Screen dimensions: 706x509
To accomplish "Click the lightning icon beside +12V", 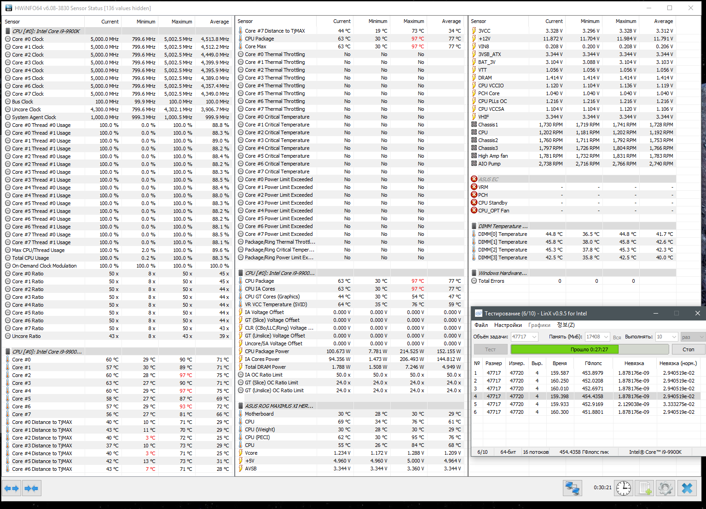I will pyautogui.click(x=474, y=39).
